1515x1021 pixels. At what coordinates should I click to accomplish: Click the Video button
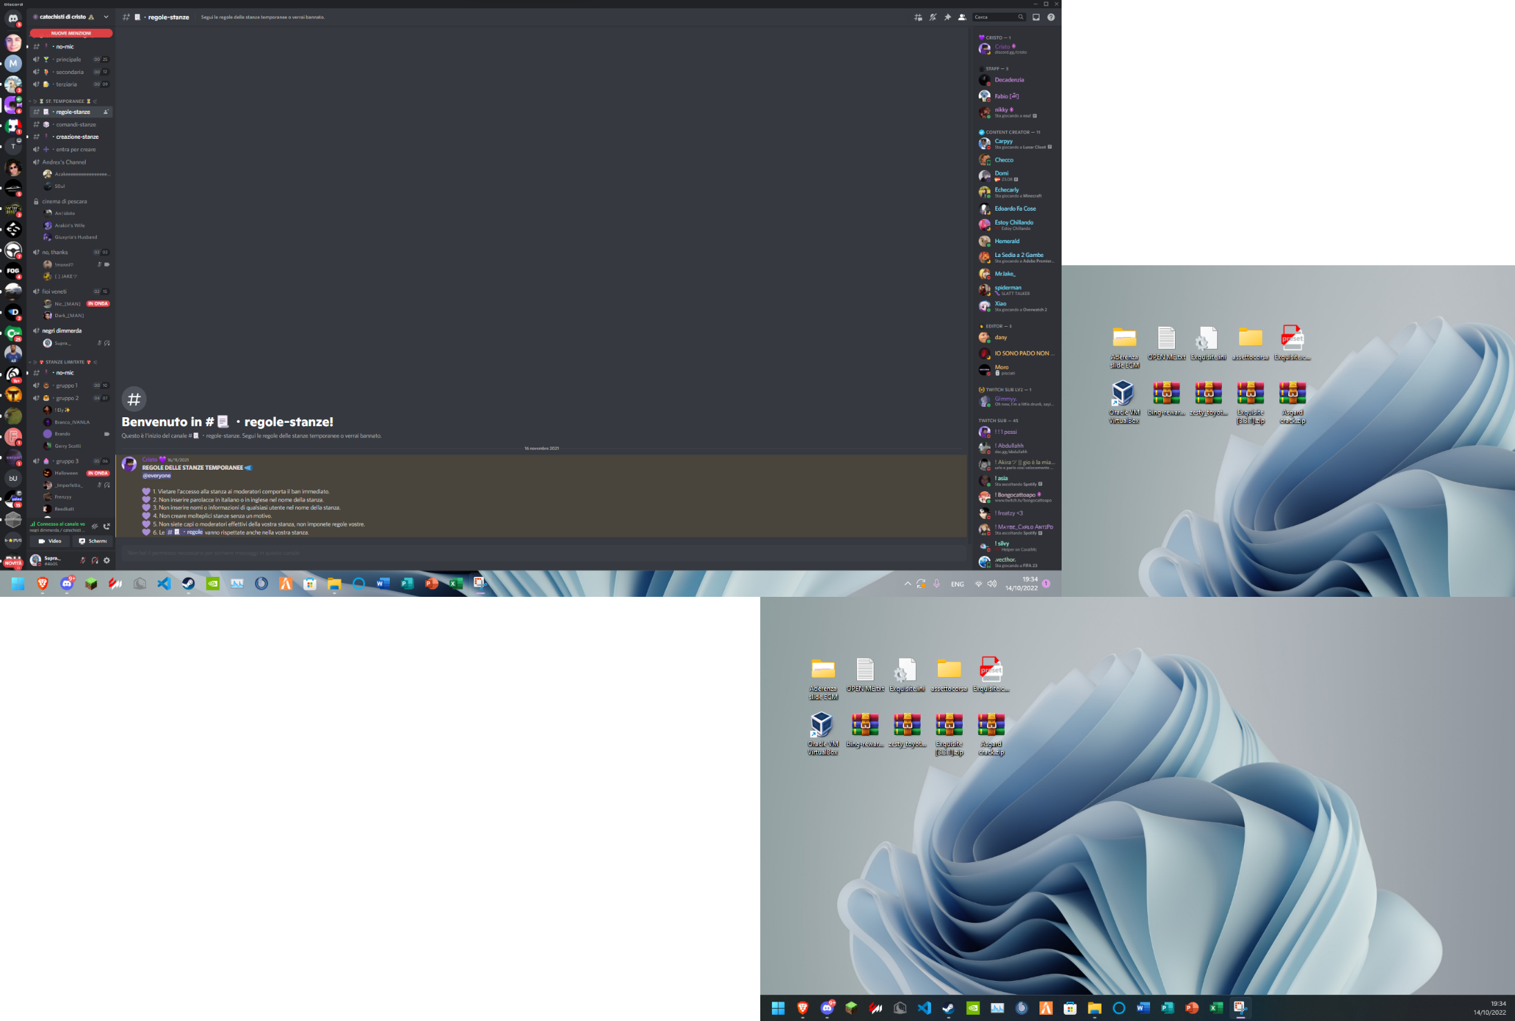(x=50, y=541)
